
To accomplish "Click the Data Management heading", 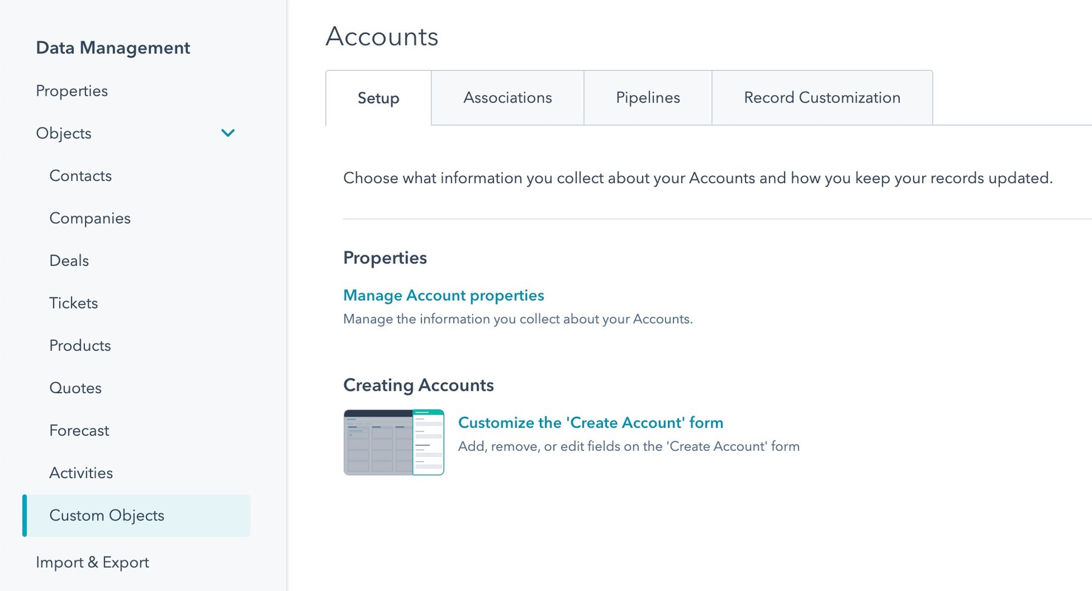I will pos(113,47).
